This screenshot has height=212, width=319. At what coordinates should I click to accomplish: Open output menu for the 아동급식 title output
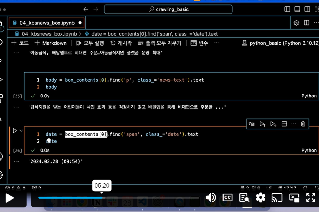point(16,53)
